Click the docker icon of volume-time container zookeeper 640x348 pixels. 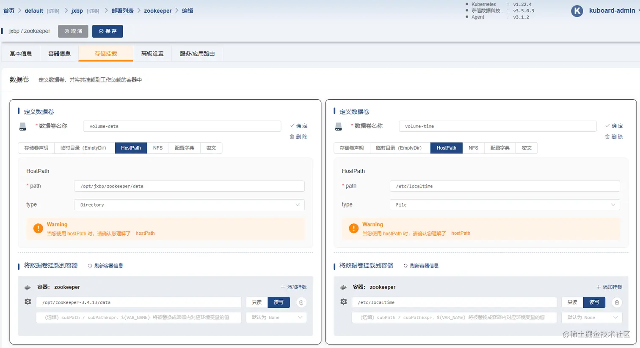pyautogui.click(x=344, y=287)
